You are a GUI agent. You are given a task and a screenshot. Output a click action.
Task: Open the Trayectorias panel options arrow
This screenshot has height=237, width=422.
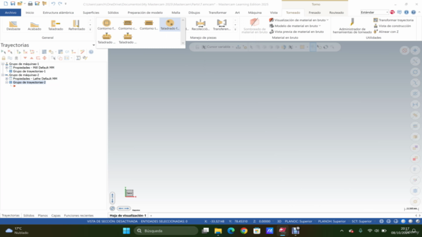click(x=94, y=45)
